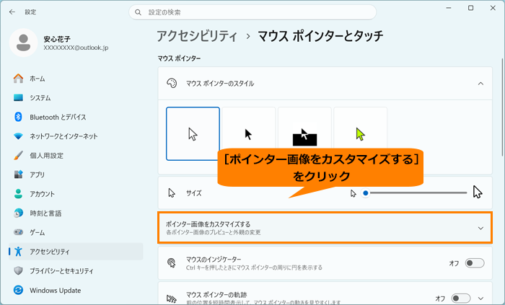Screen dimensions: 505x305
Task: Toggle マウス ポインターの軌跡 switch
Action: point(460,299)
